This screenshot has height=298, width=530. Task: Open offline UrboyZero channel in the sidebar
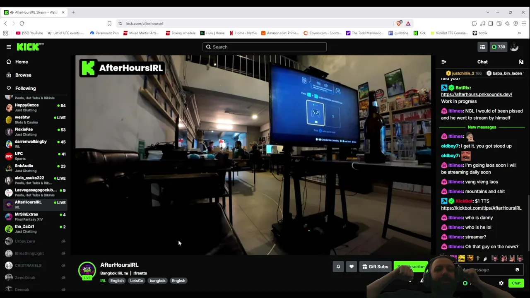35,241
